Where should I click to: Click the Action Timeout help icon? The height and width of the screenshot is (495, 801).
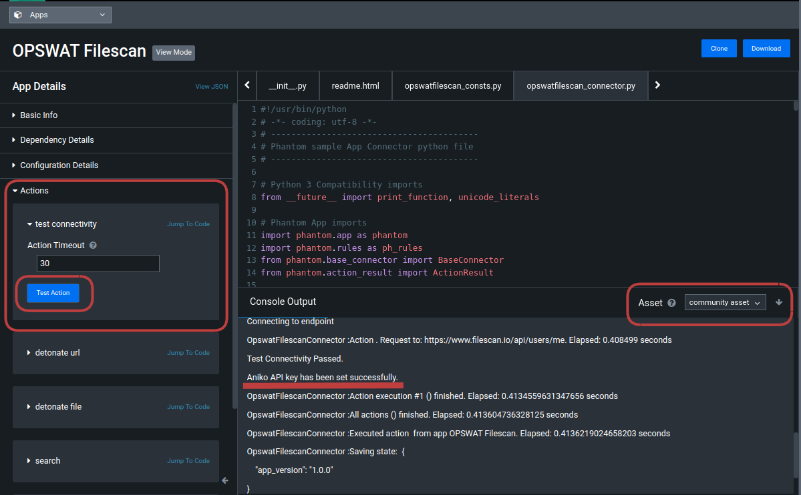point(93,245)
